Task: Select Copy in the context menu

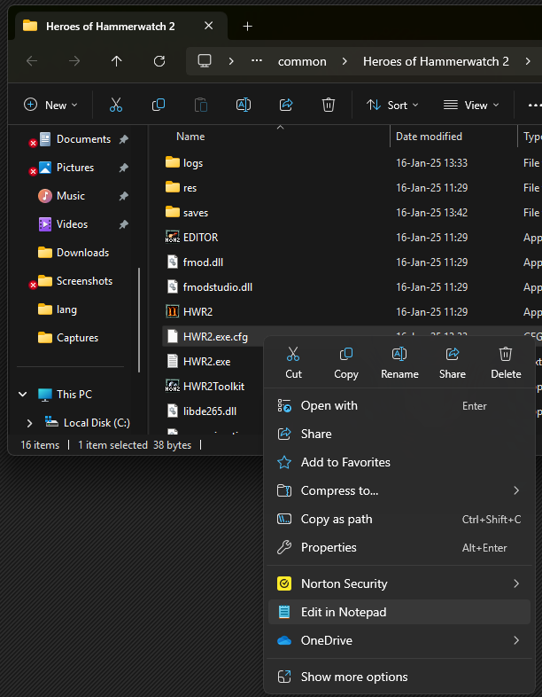Action: pos(345,364)
